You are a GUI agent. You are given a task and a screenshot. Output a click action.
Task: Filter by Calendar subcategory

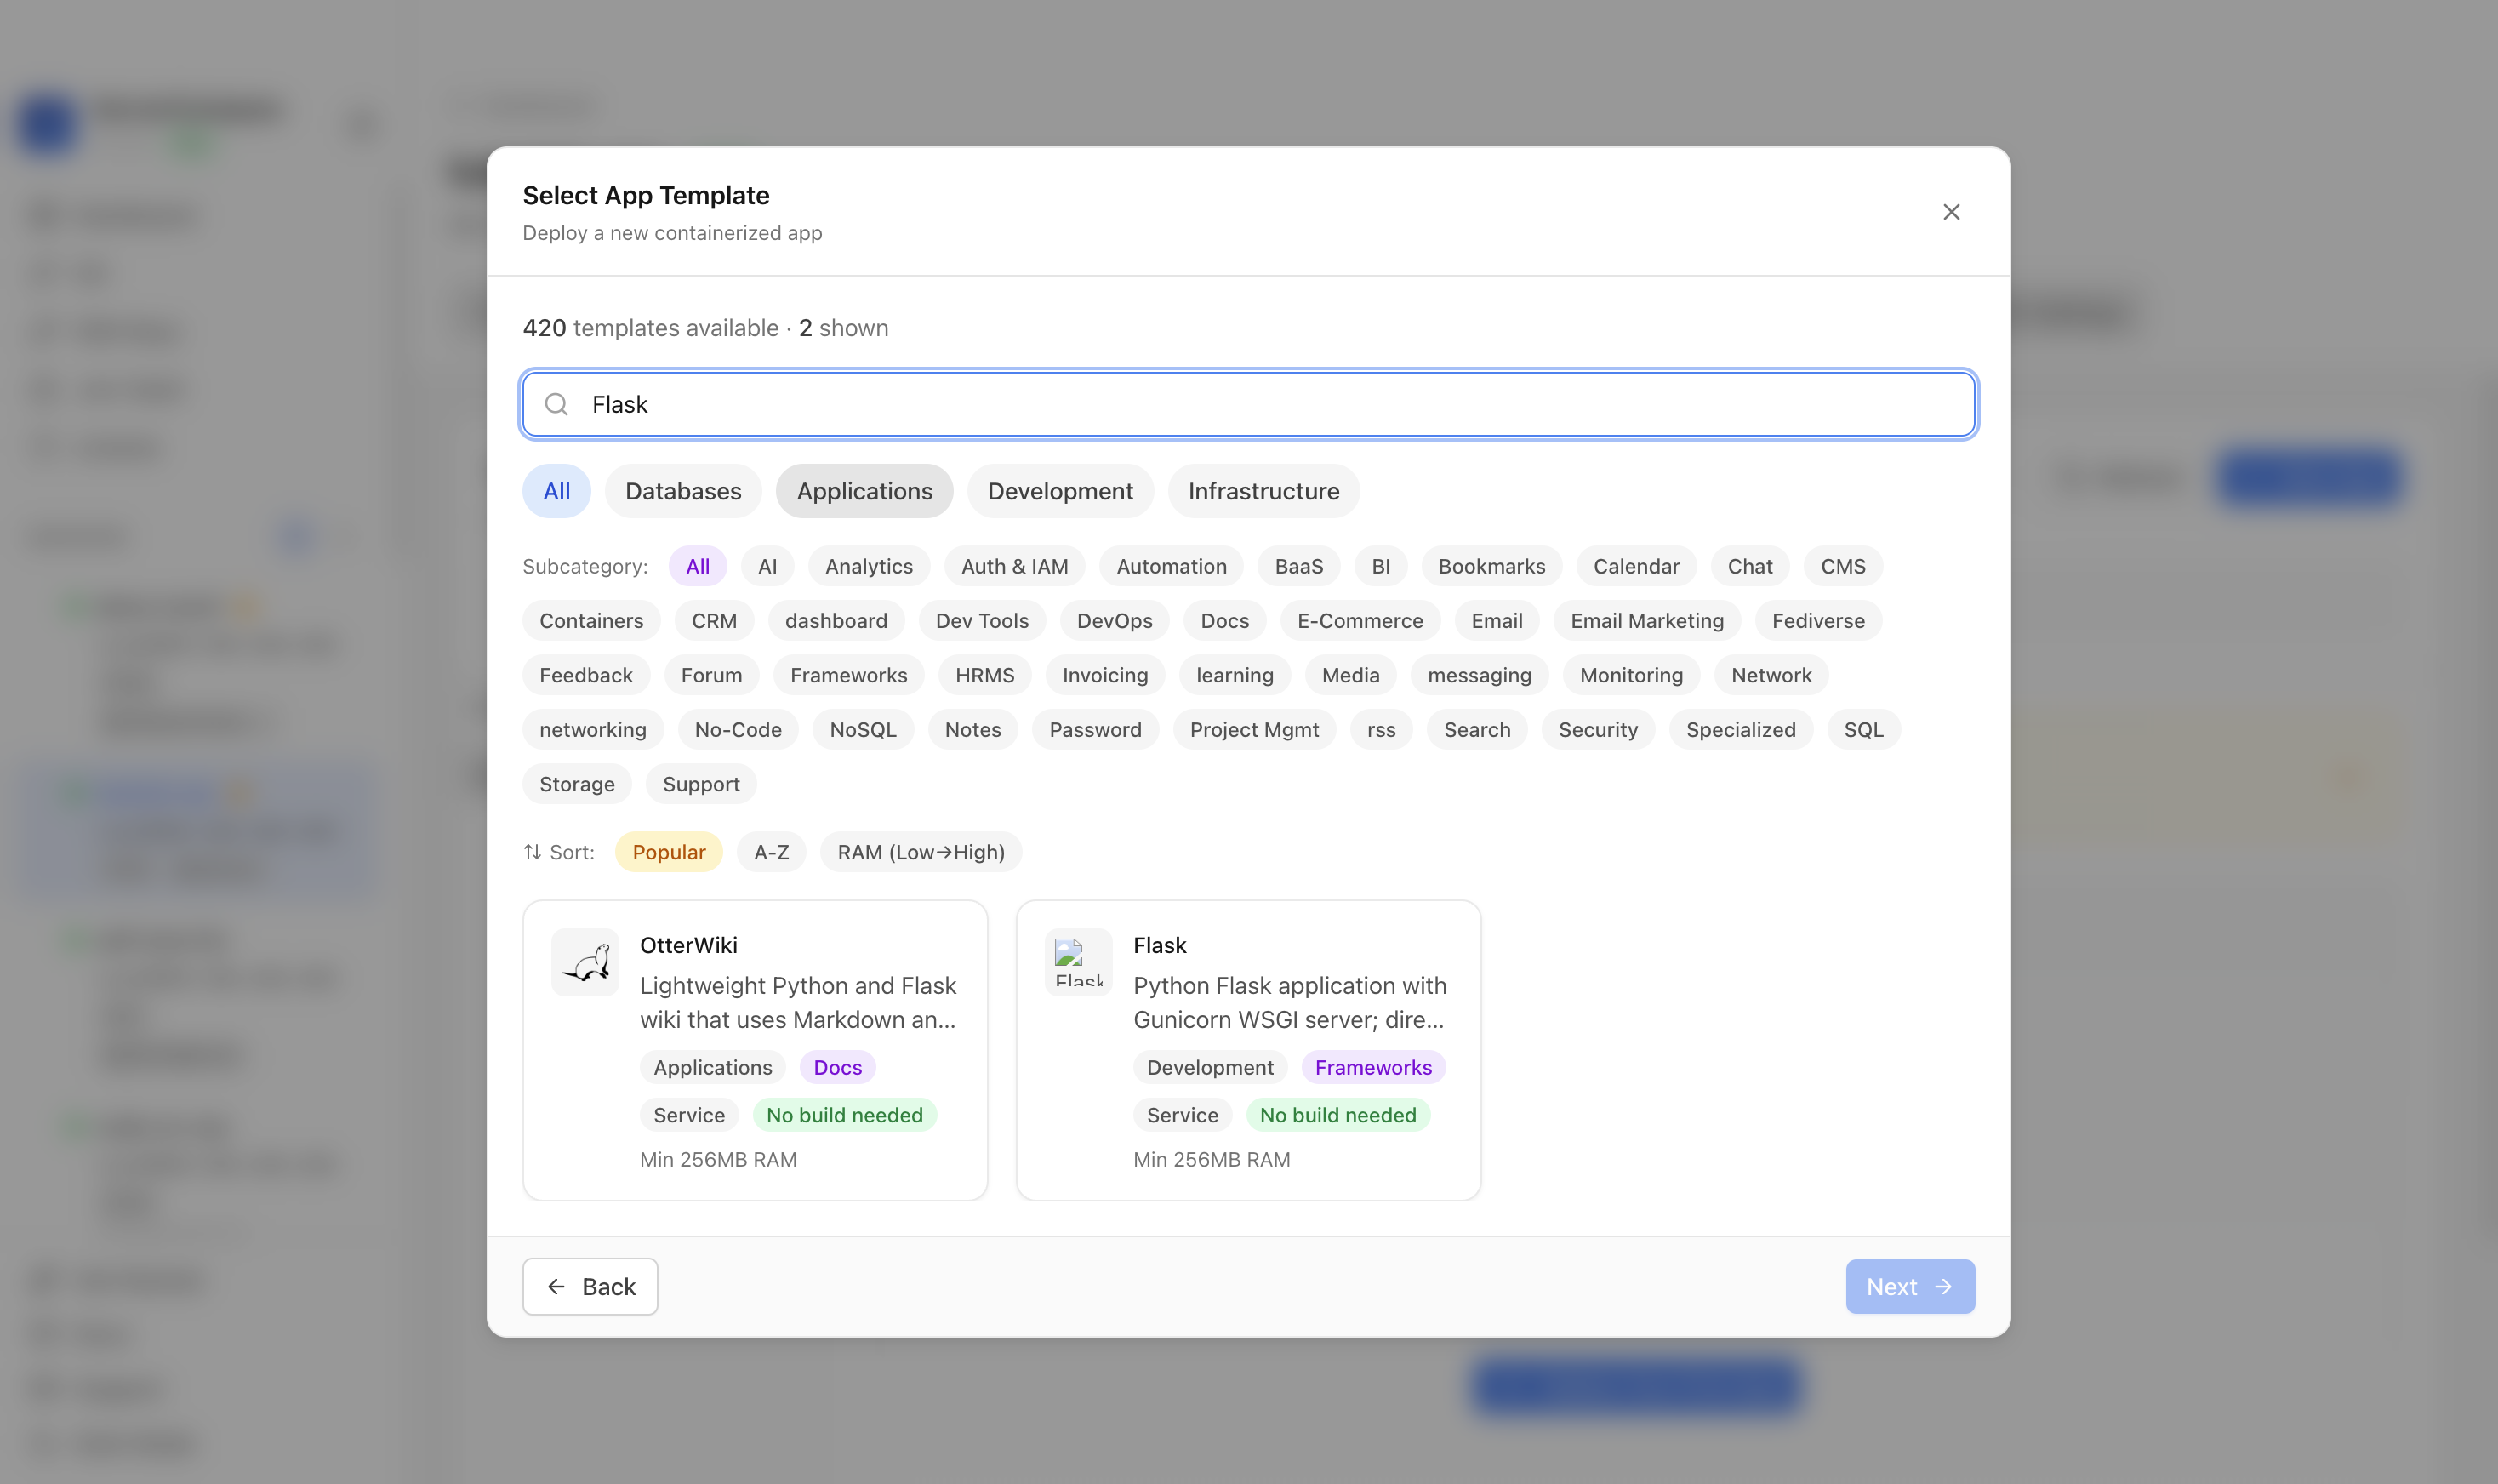click(1635, 566)
